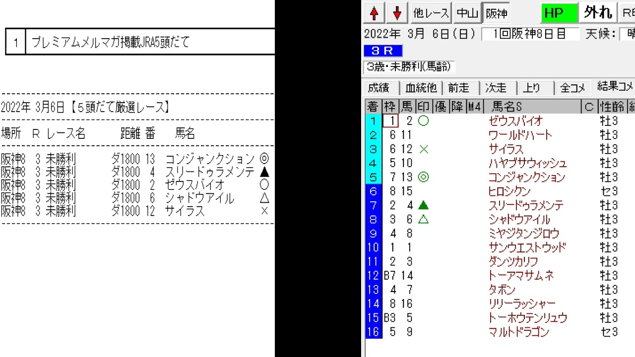Click the red down arrow button

pyautogui.click(x=397, y=13)
